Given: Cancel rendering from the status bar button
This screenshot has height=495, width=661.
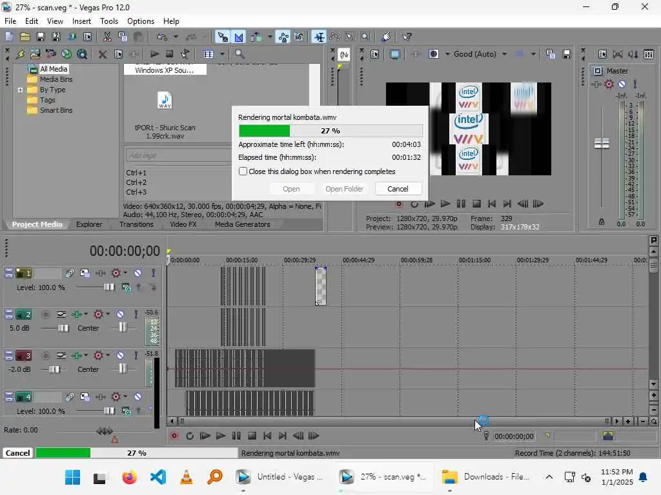Looking at the screenshot, I should [x=17, y=453].
